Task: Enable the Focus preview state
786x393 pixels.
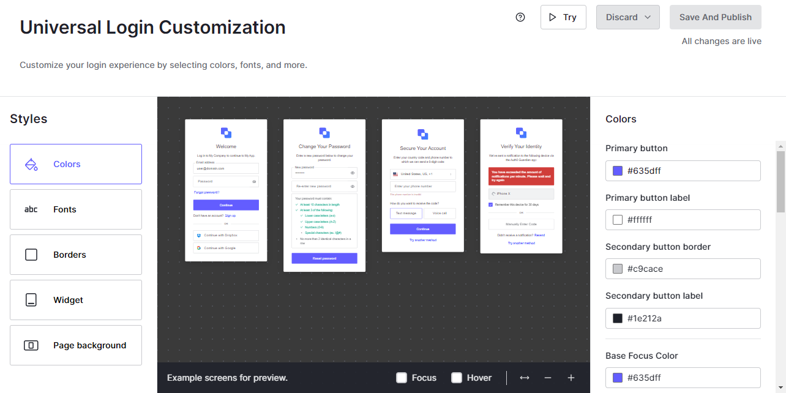Action: [402, 378]
